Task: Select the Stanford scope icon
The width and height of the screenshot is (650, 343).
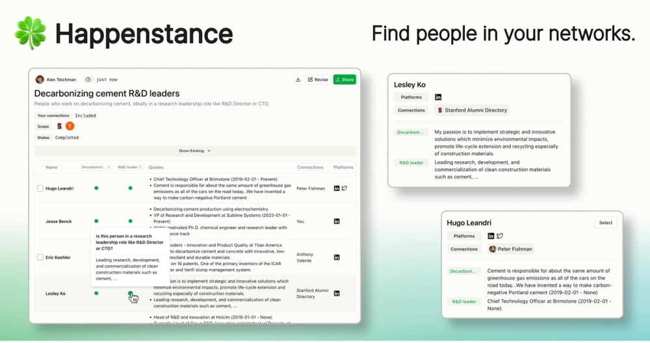Action: tap(59, 126)
